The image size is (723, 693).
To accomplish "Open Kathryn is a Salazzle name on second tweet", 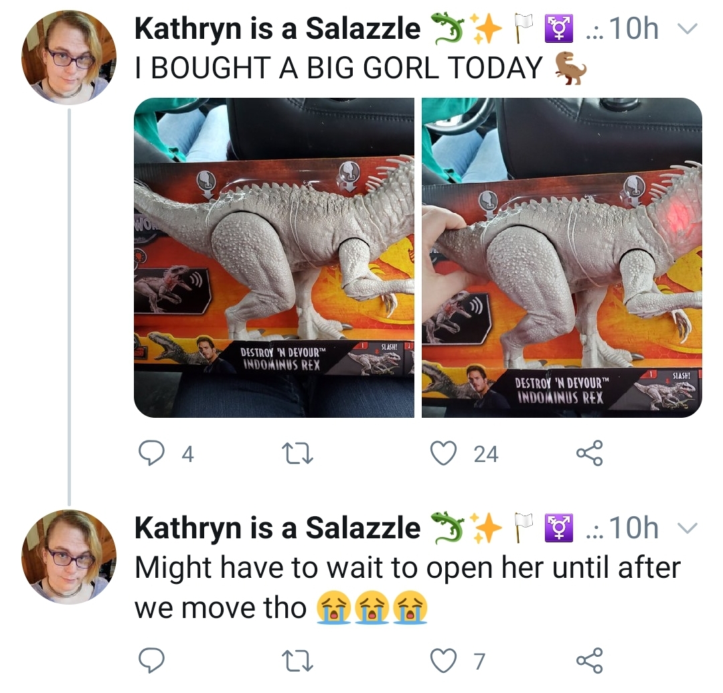I will (277, 528).
